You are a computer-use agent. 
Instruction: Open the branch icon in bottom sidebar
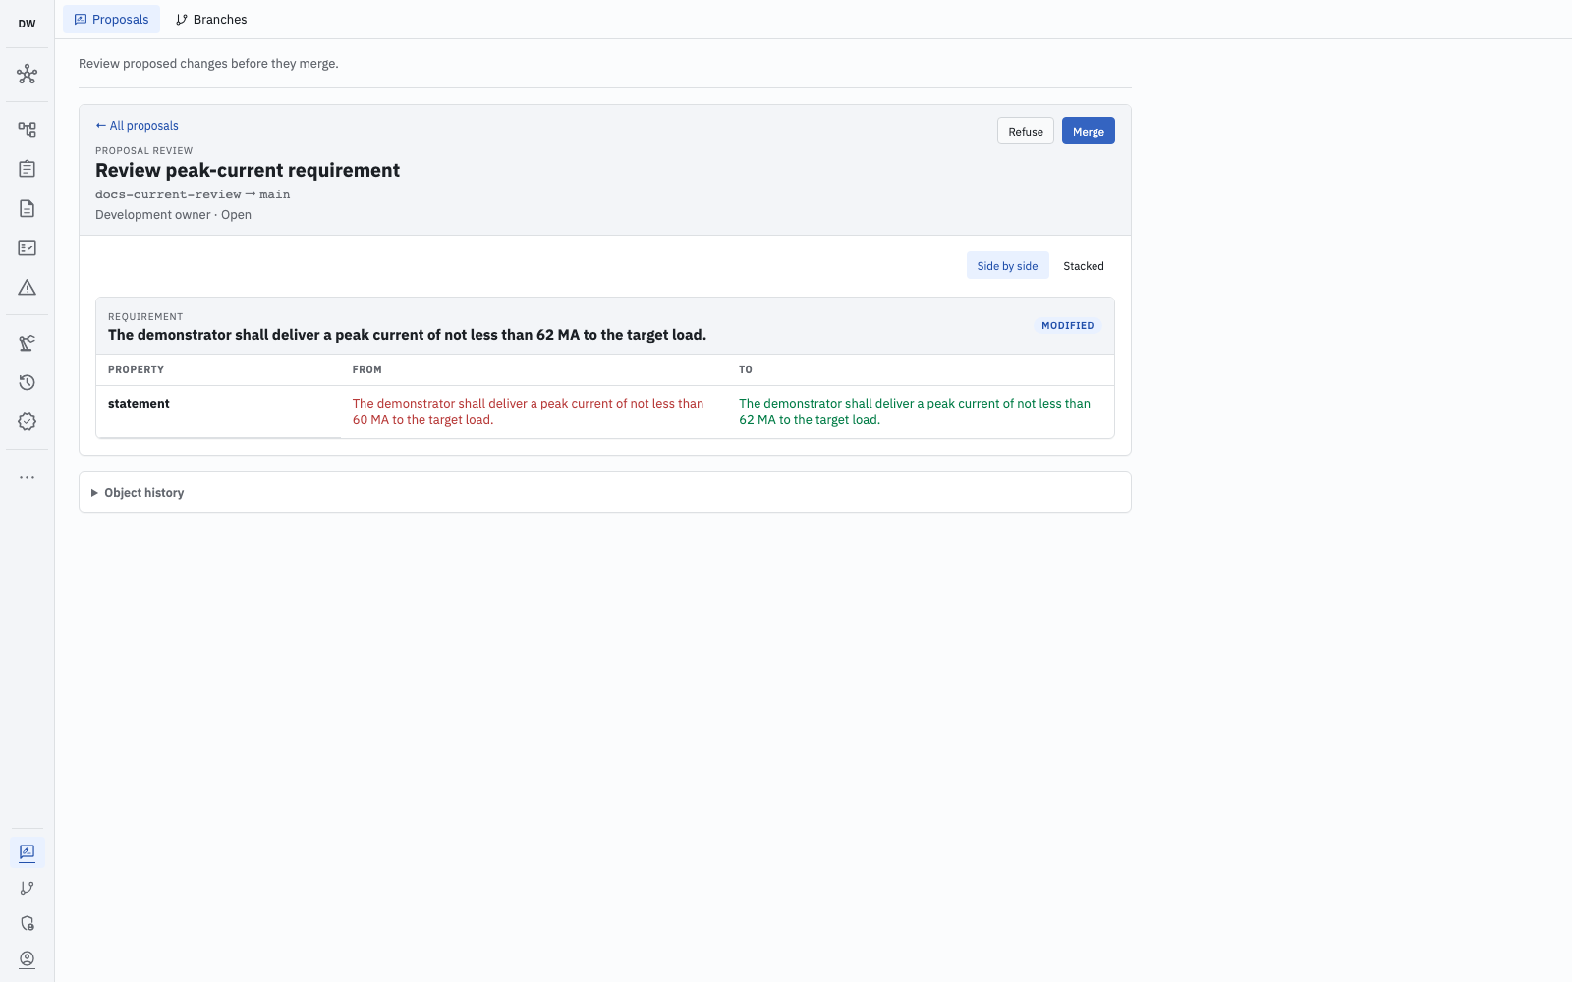[27, 888]
